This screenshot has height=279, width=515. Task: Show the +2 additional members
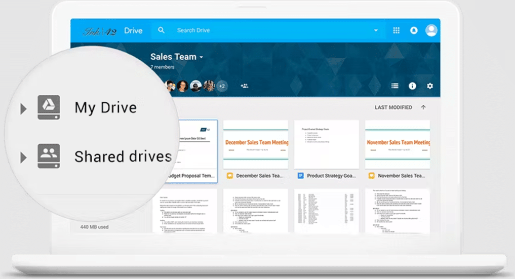[222, 86]
